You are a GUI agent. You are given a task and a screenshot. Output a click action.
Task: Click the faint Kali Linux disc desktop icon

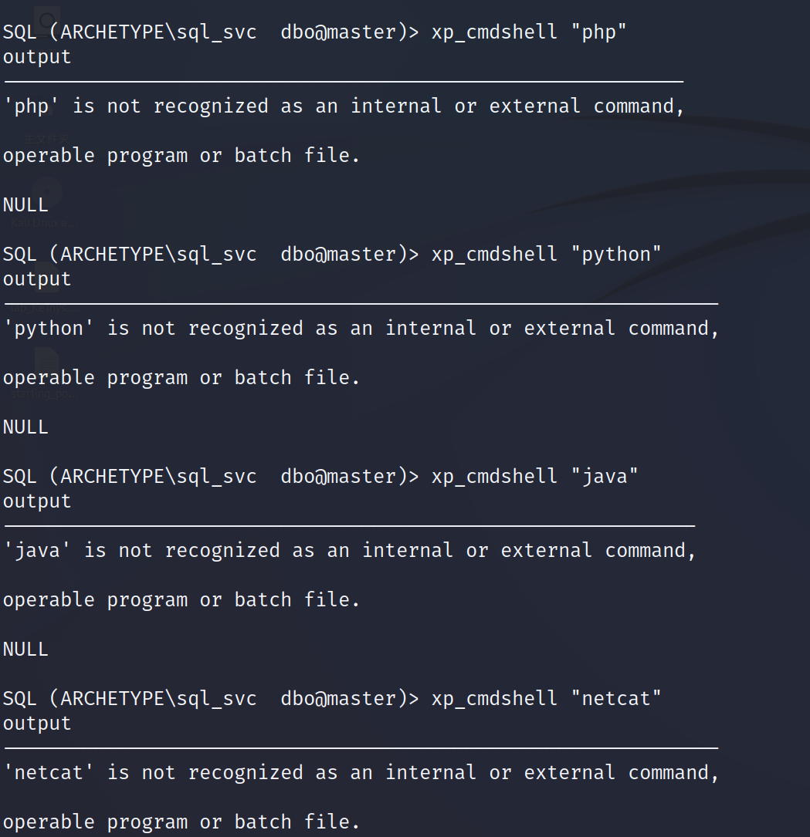[x=46, y=204]
